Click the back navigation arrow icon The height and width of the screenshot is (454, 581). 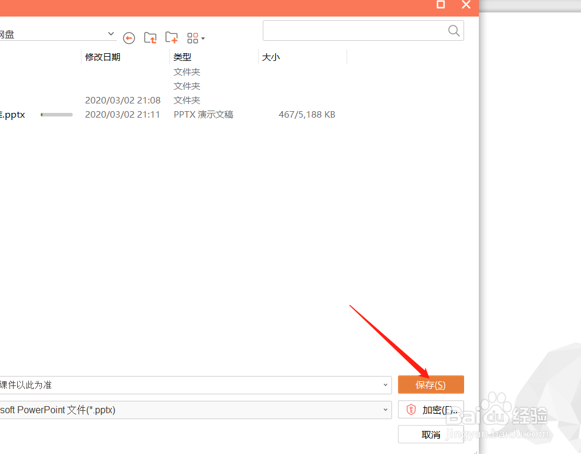(129, 38)
